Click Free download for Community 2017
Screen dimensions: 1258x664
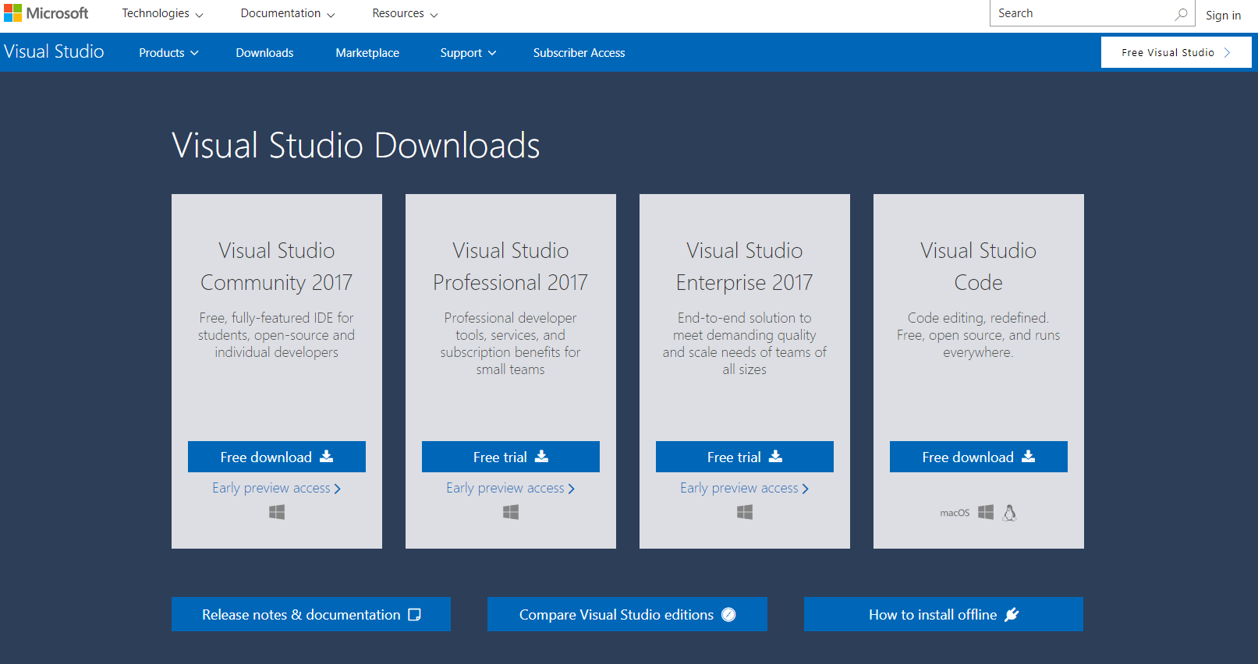[277, 457]
